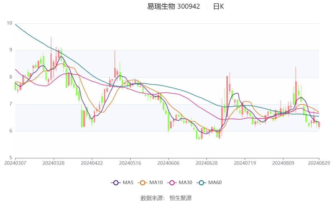Click the 日K label in the title
The width and height of the screenshot is (332, 202).
point(218,7)
